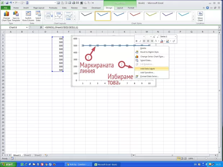Click the Format Painter in mini toolbar
Screen dimensions: 223x167
174,41
